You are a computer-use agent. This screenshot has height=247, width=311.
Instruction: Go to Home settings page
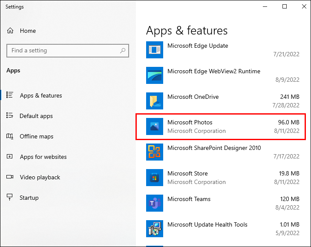28,31
